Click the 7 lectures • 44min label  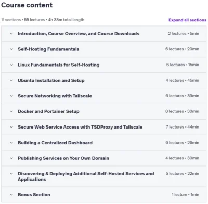(x=183, y=127)
